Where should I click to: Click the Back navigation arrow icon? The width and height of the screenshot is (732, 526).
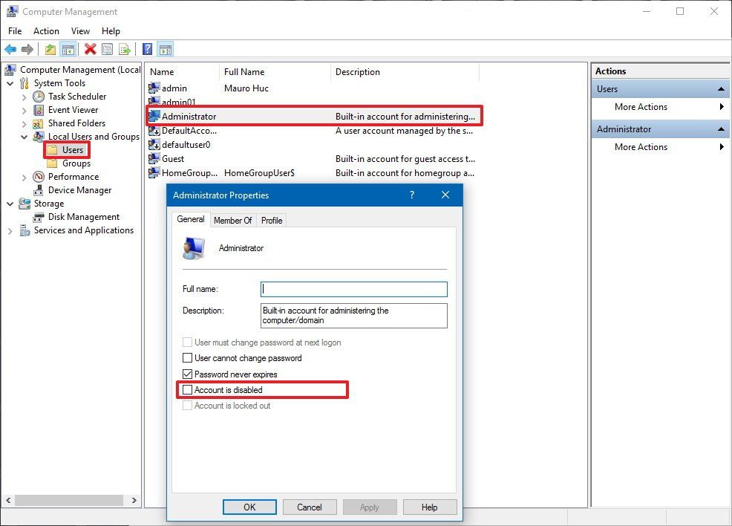pos(10,49)
